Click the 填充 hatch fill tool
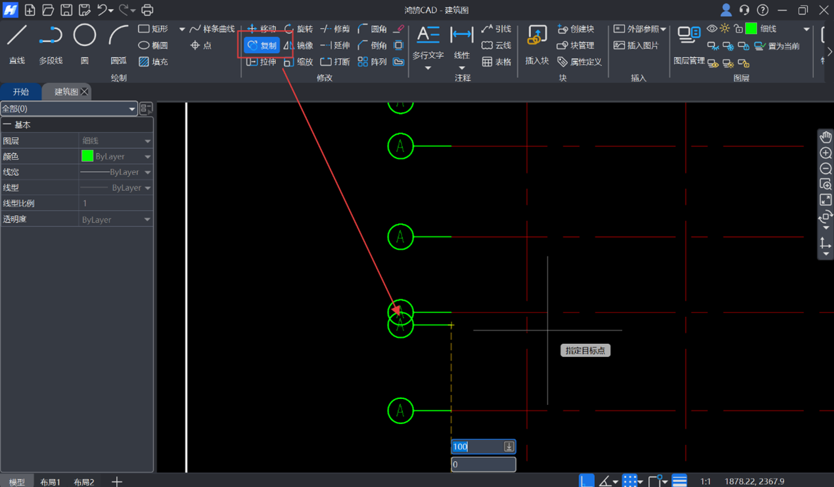Screen dimensions: 834x487 click(x=153, y=62)
